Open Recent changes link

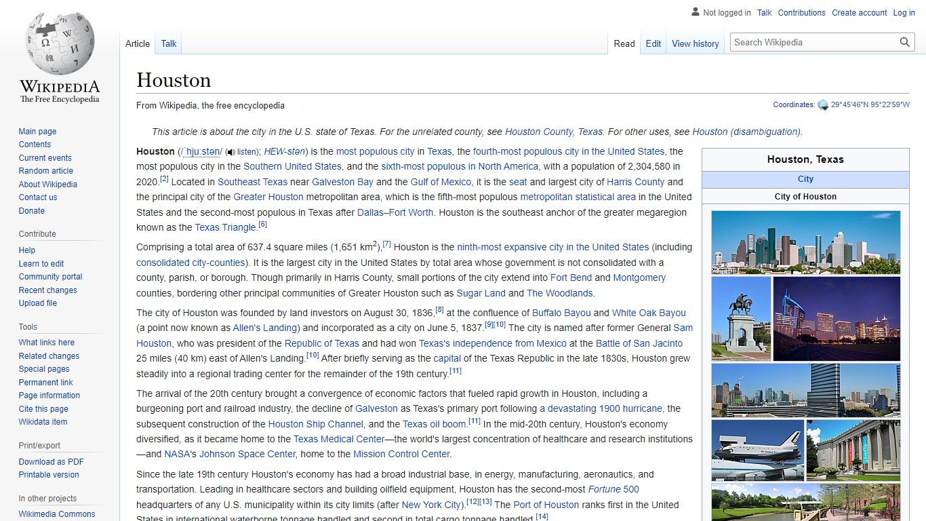pyautogui.click(x=47, y=290)
